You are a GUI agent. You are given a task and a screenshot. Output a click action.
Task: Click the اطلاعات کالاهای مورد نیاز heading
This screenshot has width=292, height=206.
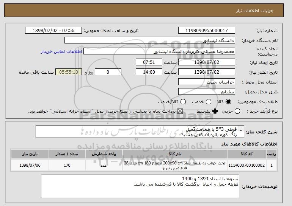(250, 144)
